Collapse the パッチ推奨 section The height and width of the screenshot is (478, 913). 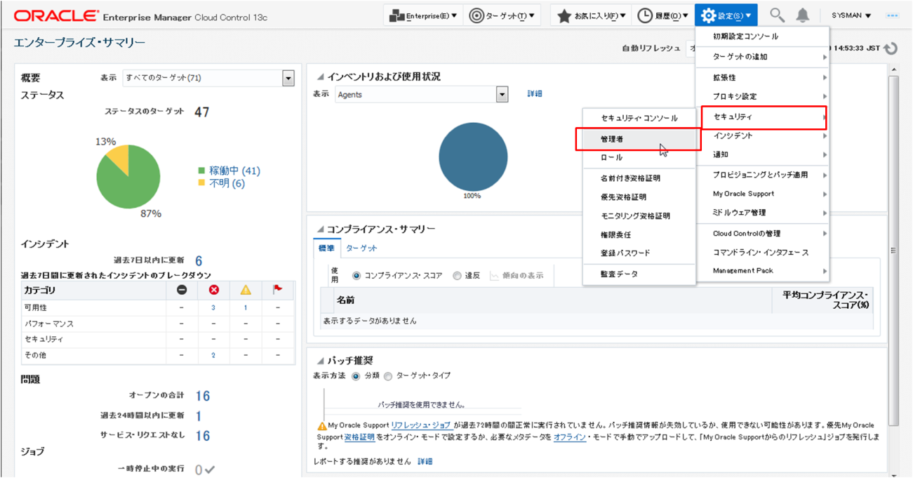[321, 362]
